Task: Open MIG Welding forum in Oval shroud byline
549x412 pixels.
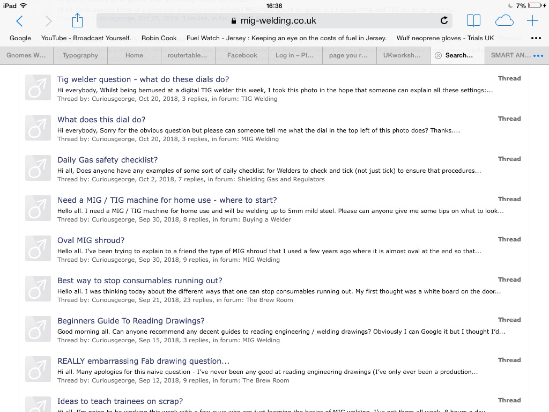Action: 261,260
